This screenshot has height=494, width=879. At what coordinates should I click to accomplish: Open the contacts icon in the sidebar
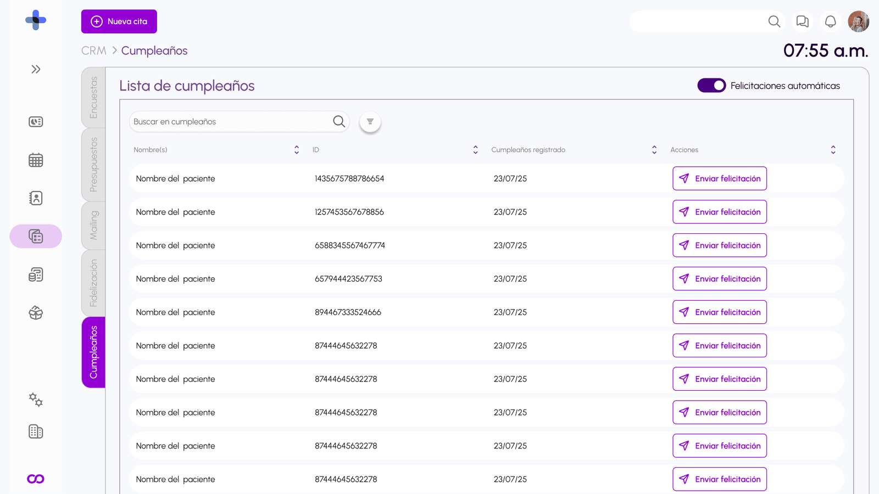point(36,198)
